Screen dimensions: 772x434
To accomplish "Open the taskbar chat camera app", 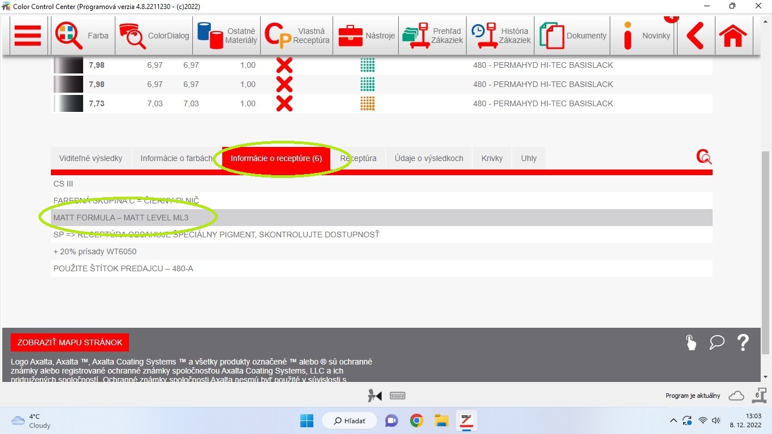I will [391, 420].
